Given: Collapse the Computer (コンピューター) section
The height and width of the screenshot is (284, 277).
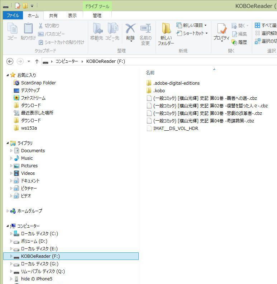Looking at the screenshot, I should 8,226.
